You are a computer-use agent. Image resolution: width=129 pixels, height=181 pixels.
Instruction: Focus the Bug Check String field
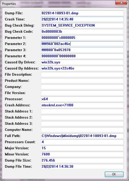[82, 25]
